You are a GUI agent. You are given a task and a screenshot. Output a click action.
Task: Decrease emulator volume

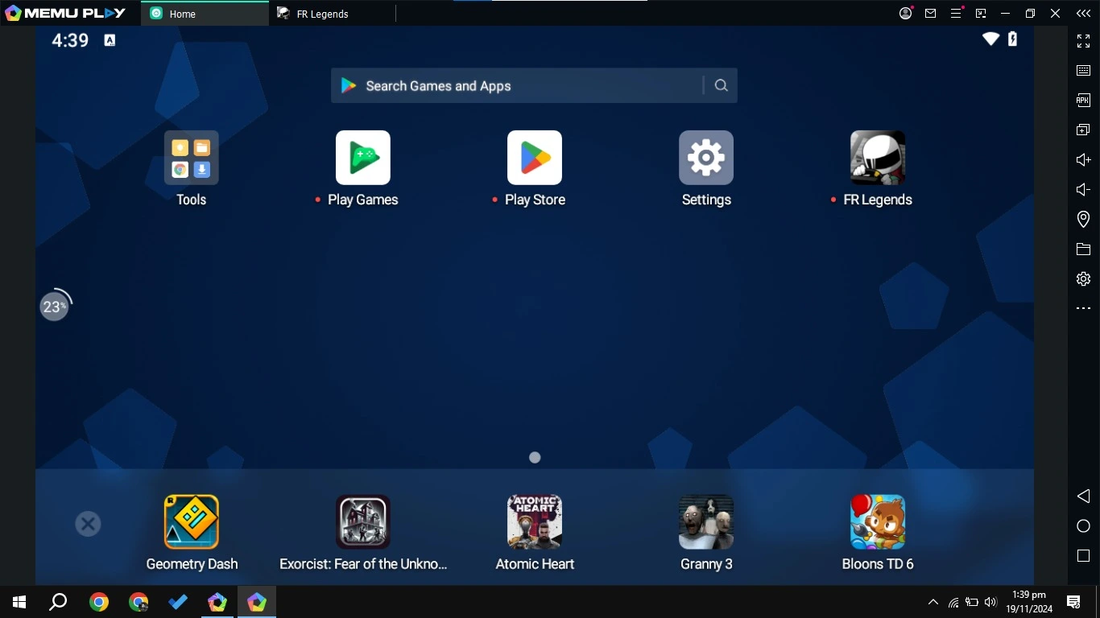(1084, 190)
